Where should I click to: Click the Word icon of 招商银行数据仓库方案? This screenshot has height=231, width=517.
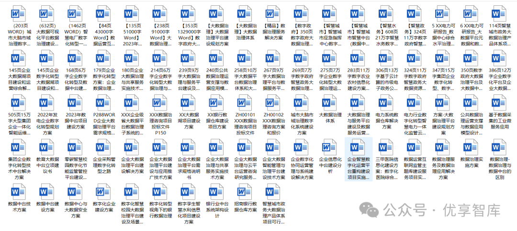[245, 192]
